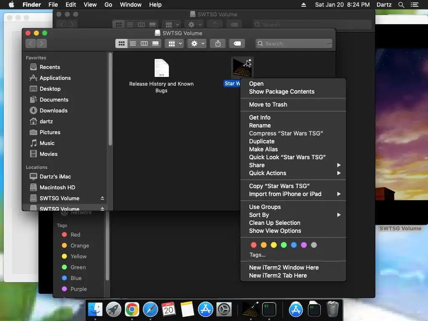Click the Edit Tags button in front toolbar
Viewport: 428px width, 321px height.
pyautogui.click(x=237, y=43)
